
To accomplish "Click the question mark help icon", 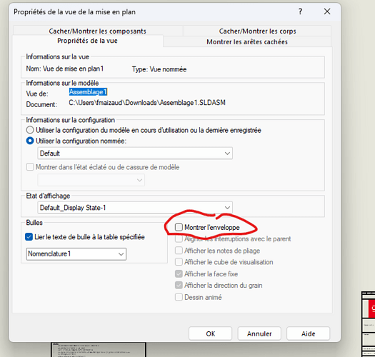I will [x=300, y=11].
